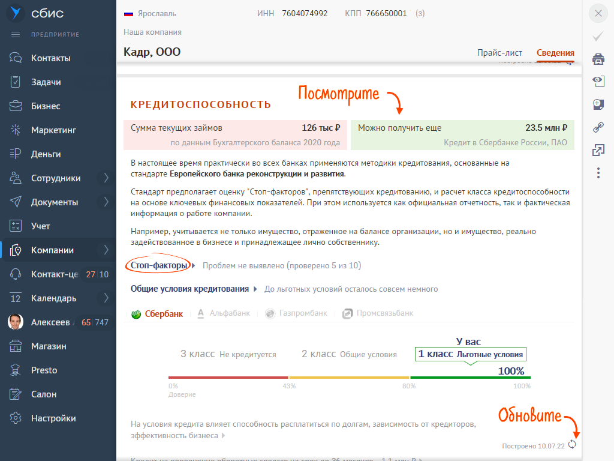Switch to the Промсвязьбанк tab

[x=378, y=313]
